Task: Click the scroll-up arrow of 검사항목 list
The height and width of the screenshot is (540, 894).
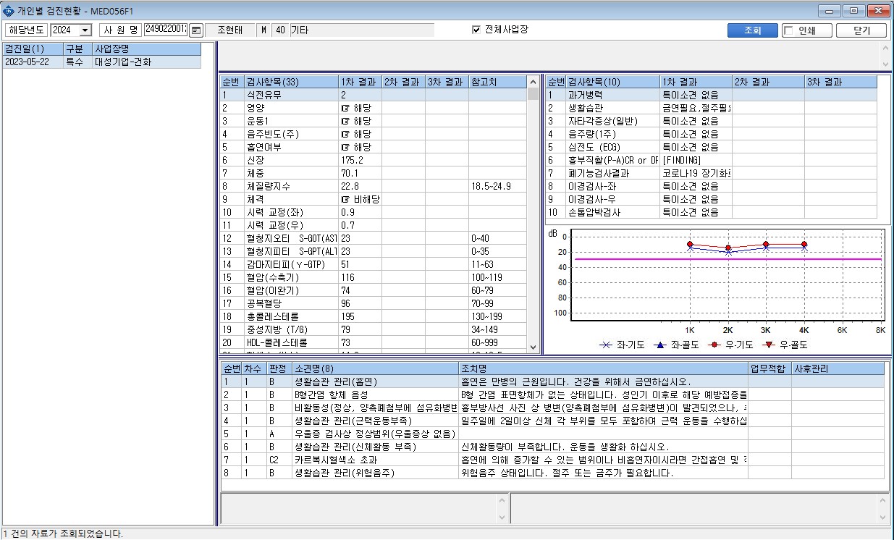Action: point(534,82)
